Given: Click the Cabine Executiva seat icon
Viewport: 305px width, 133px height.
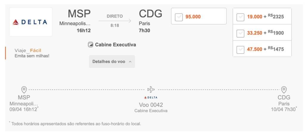Looking at the screenshot, I should click(x=91, y=45).
